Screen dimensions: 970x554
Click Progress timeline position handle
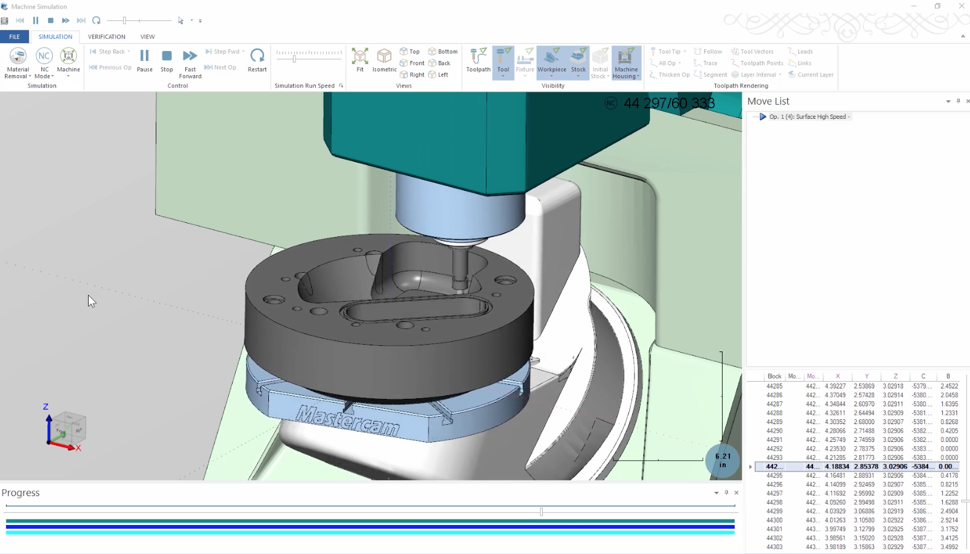click(x=542, y=512)
